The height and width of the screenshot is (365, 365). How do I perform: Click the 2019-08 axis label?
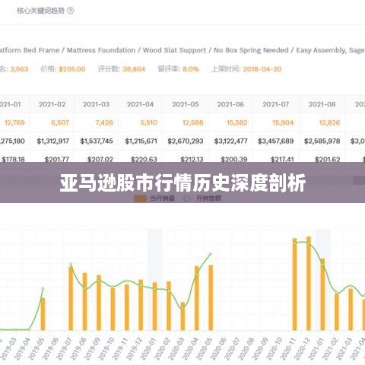point(78,348)
